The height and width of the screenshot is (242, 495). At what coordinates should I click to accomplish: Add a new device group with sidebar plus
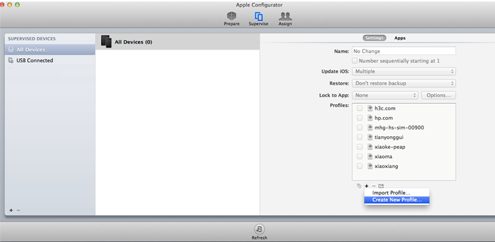[11, 210]
